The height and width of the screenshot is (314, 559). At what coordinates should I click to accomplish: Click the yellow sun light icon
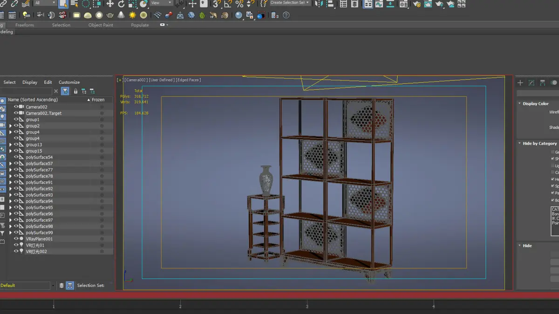(x=132, y=15)
